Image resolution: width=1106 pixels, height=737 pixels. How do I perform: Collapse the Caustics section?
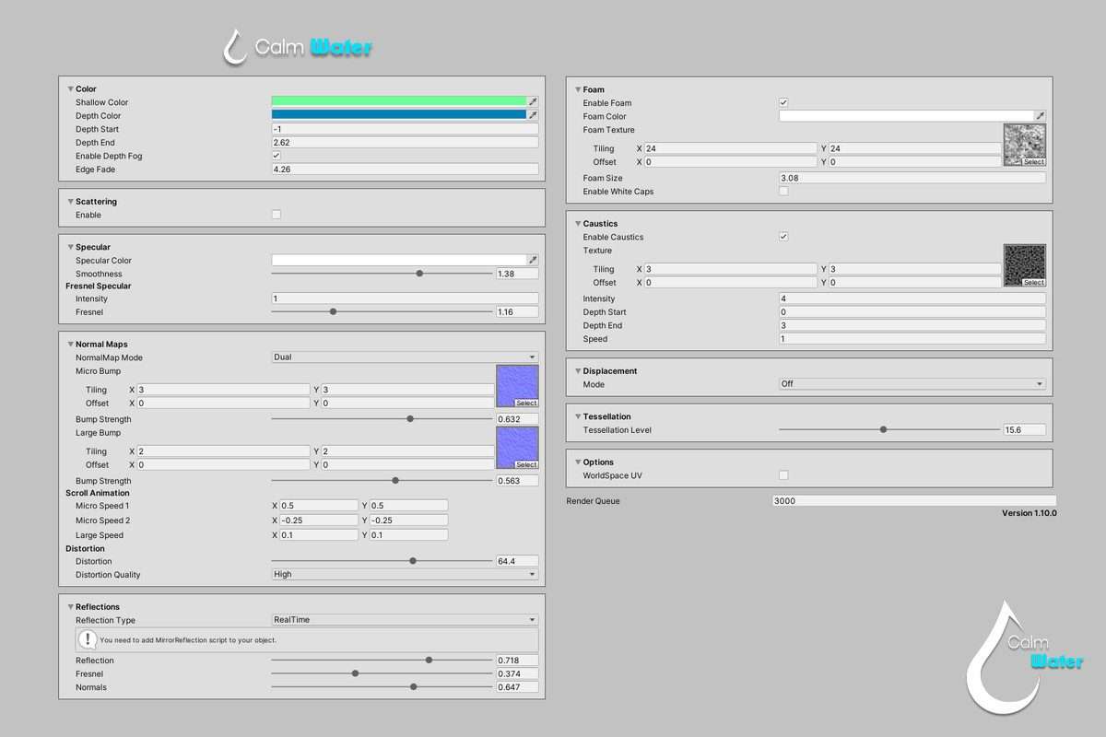pos(578,224)
